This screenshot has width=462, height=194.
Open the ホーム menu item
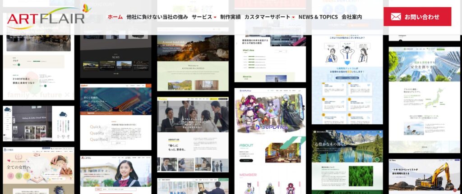pyautogui.click(x=115, y=17)
